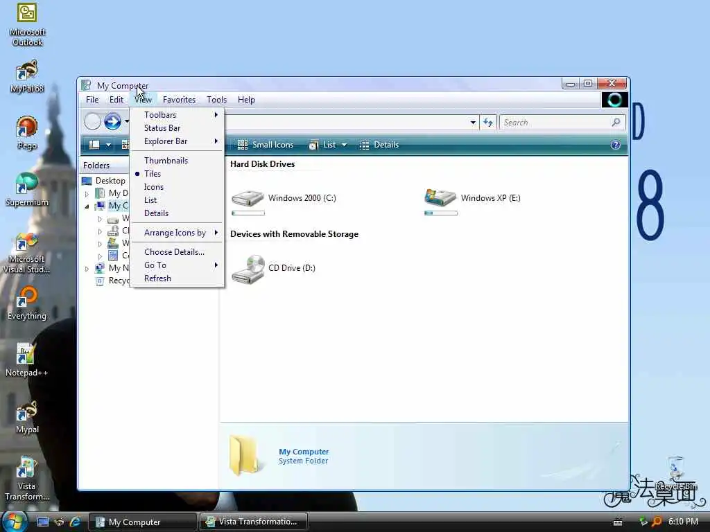Click the search magnifier icon
Viewport: 710px width, 532px height.
pyautogui.click(x=616, y=122)
